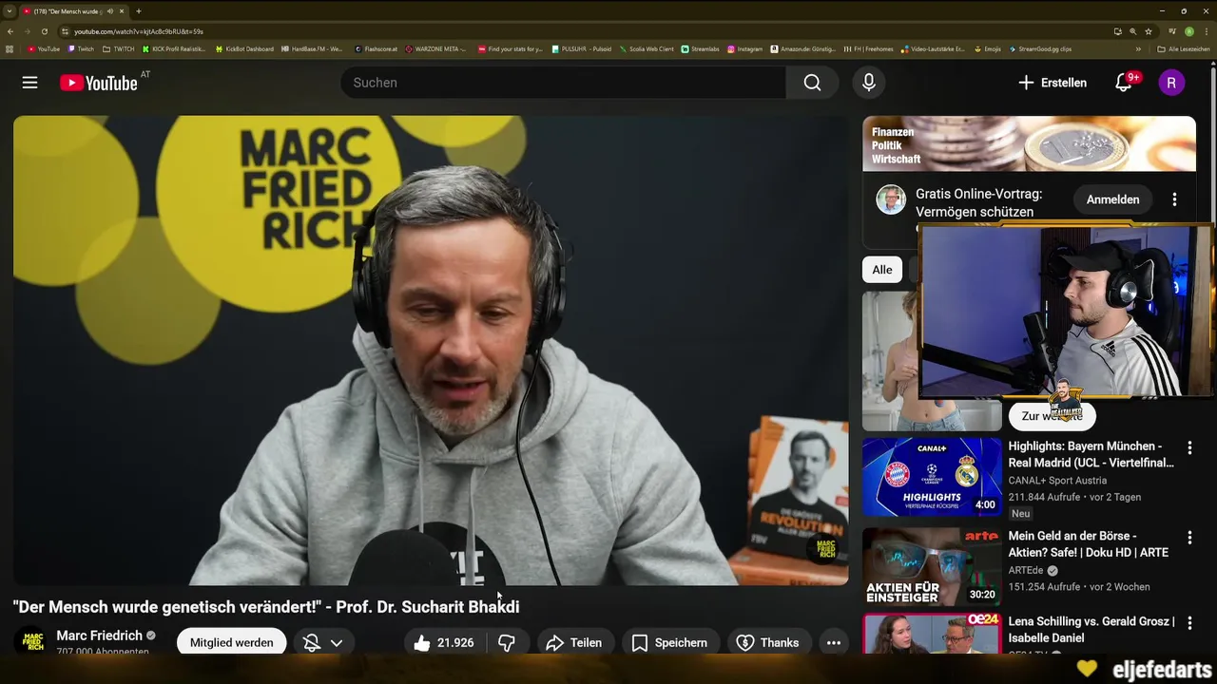Click in the Suchen search field
Image resolution: width=1217 pixels, height=684 pixels.
(x=563, y=83)
